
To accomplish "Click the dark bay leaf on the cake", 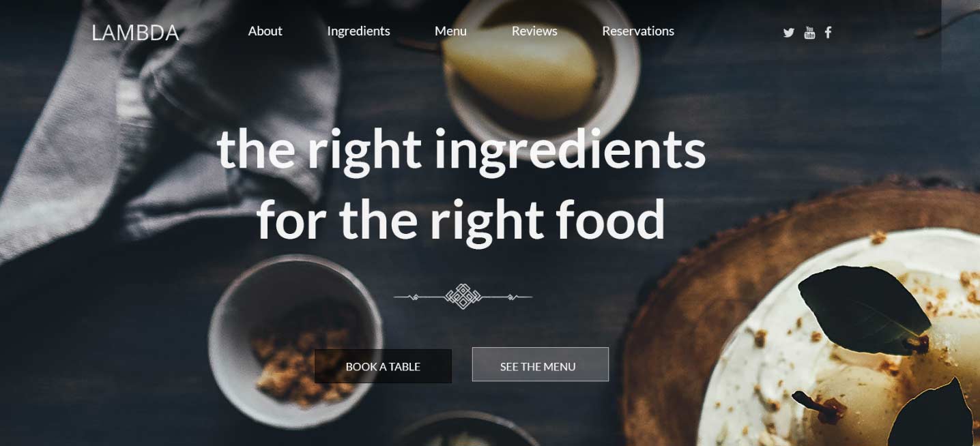I will pos(864,310).
